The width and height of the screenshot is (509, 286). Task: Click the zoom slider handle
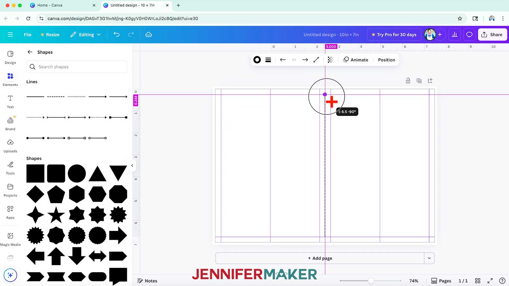[x=371, y=281]
